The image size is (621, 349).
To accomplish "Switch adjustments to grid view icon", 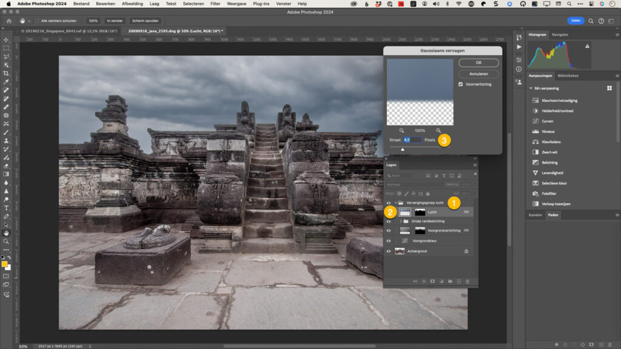I will coord(609,88).
